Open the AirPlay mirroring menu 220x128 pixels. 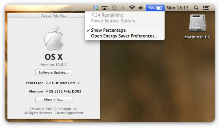(x=104, y=8)
